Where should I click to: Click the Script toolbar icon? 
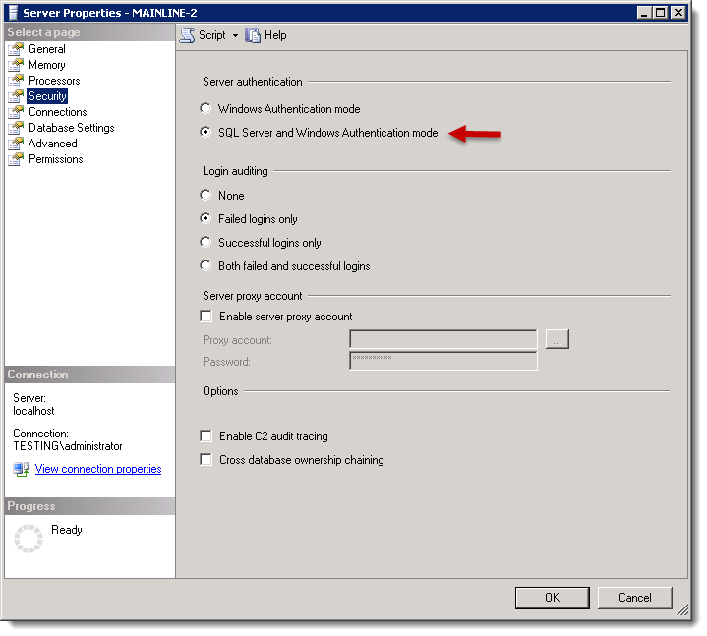[188, 35]
